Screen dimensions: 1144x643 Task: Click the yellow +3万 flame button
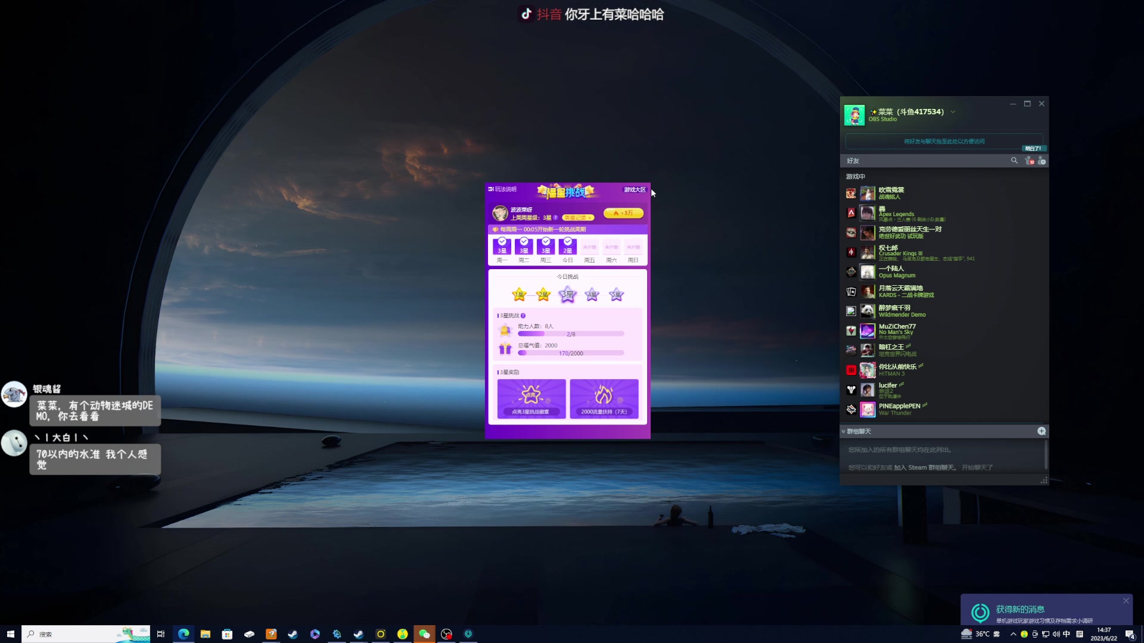click(623, 213)
